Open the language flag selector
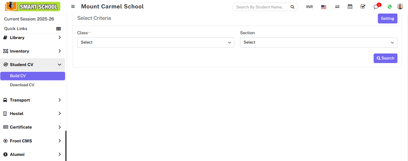 point(324,7)
